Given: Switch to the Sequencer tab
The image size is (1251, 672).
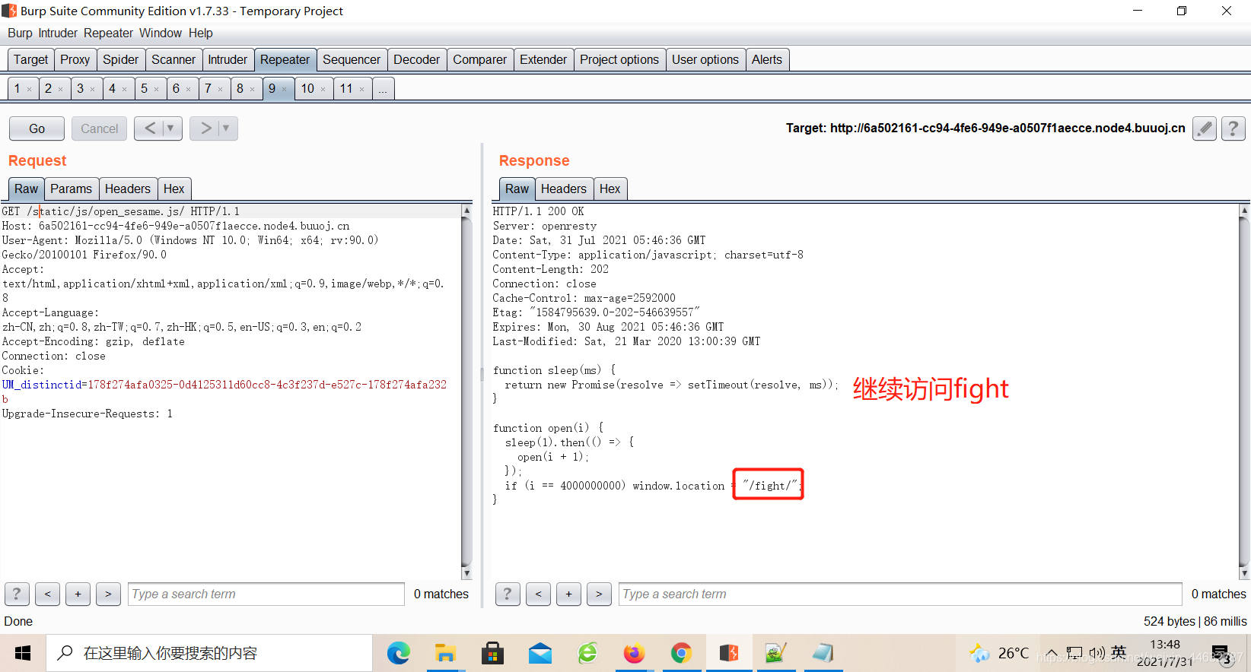Looking at the screenshot, I should (352, 59).
